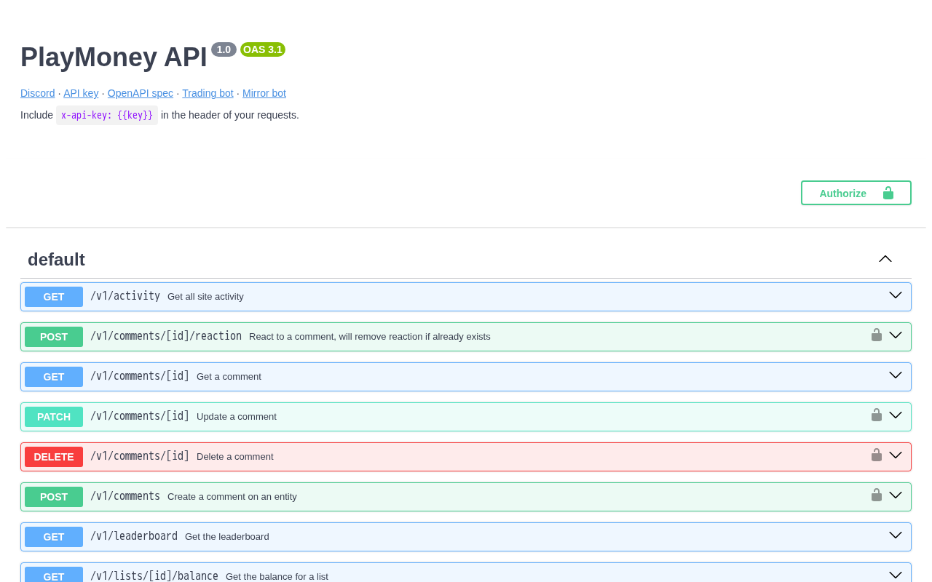The height and width of the screenshot is (582, 932).
Task: Click the 'Get a comment' description
Action: tap(229, 377)
